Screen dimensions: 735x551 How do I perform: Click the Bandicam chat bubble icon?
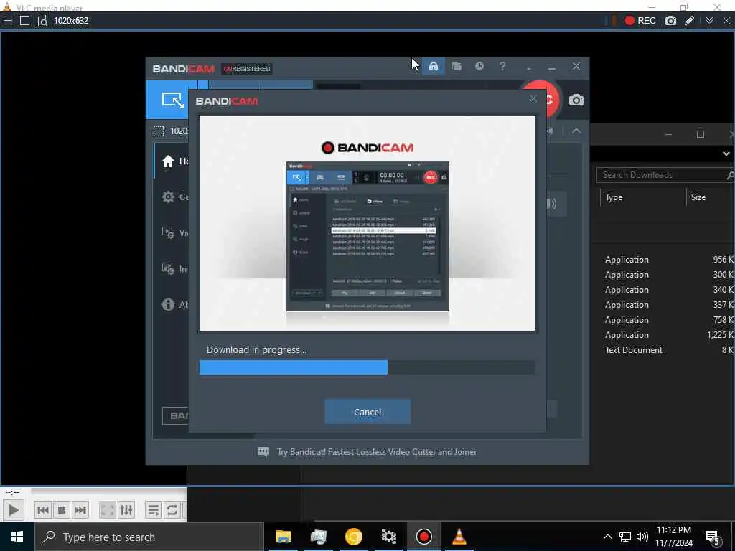(263, 452)
